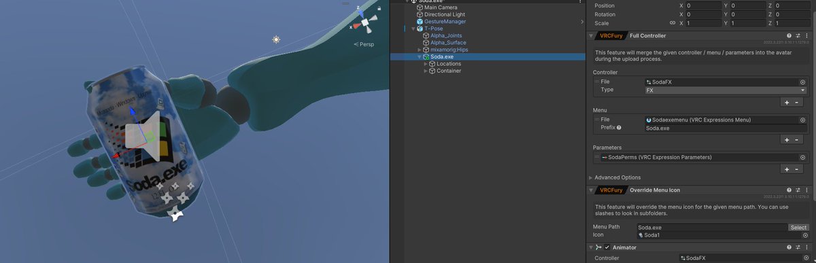Open Animator component help icon
This screenshot has height=263, width=816.
coord(789,247)
